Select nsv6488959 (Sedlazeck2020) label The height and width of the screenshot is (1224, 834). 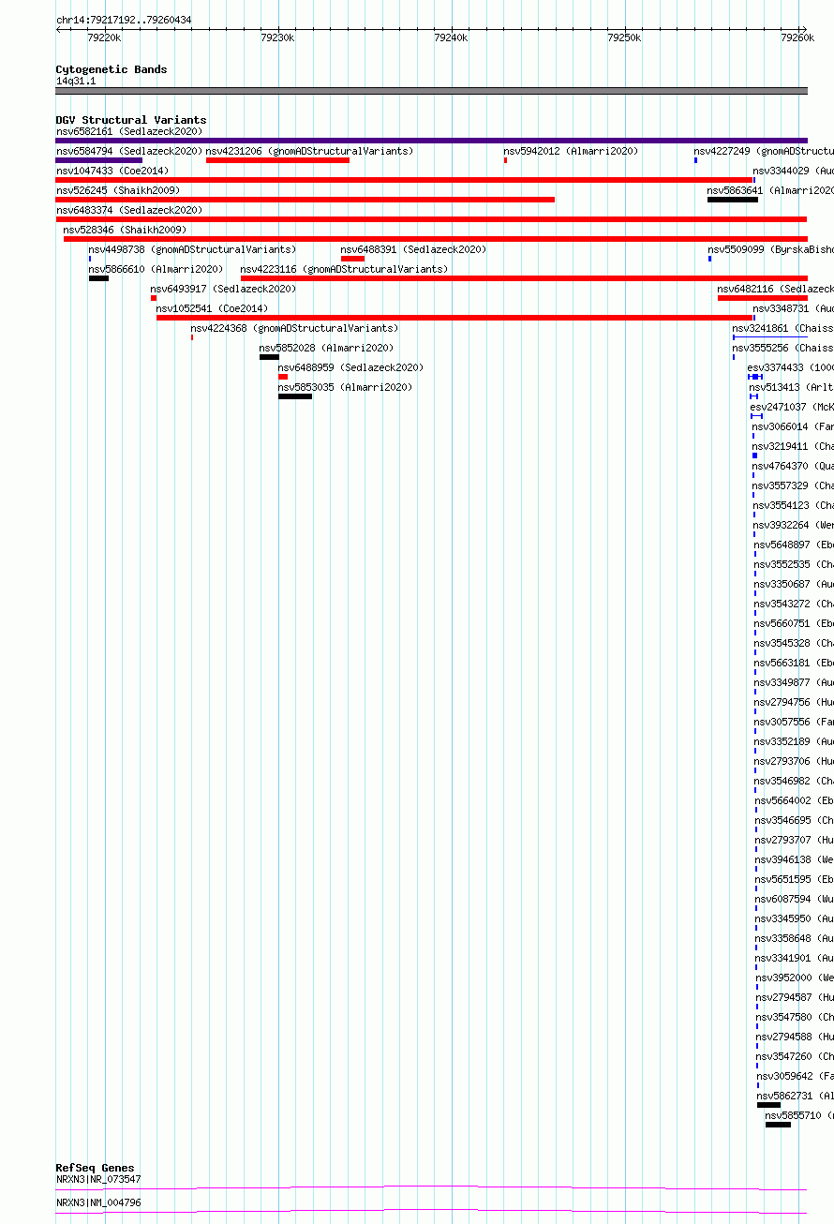point(351,367)
